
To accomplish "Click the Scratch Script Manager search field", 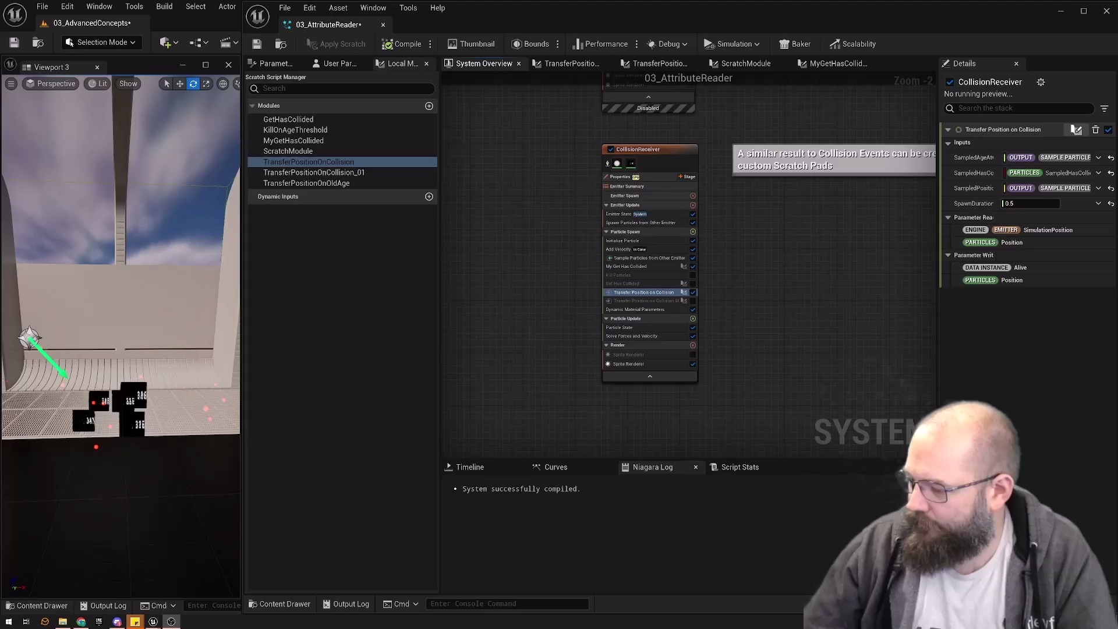I will click(x=344, y=89).
